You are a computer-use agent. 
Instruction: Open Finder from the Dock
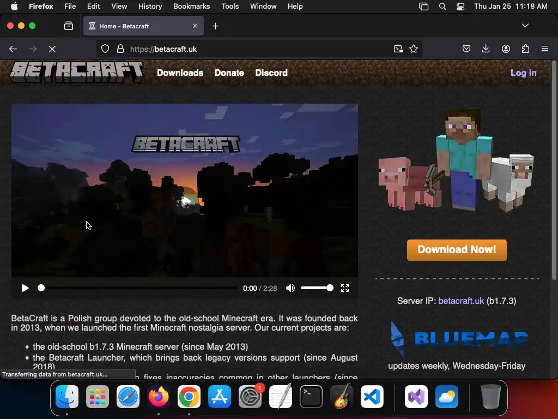(x=67, y=397)
